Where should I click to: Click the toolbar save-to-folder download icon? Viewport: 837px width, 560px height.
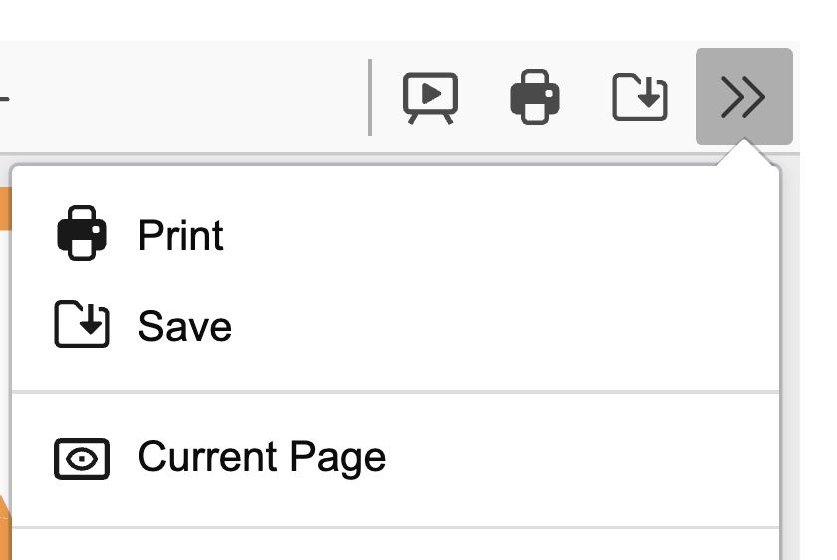point(639,98)
